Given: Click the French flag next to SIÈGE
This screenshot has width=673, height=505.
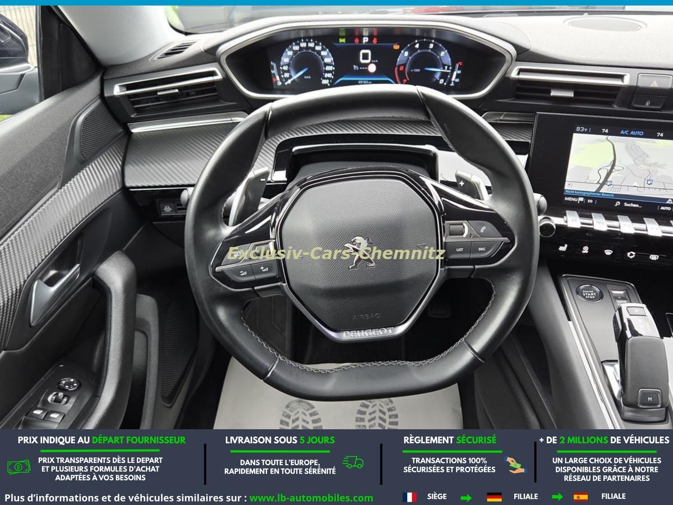Looking at the screenshot, I should point(409,497).
